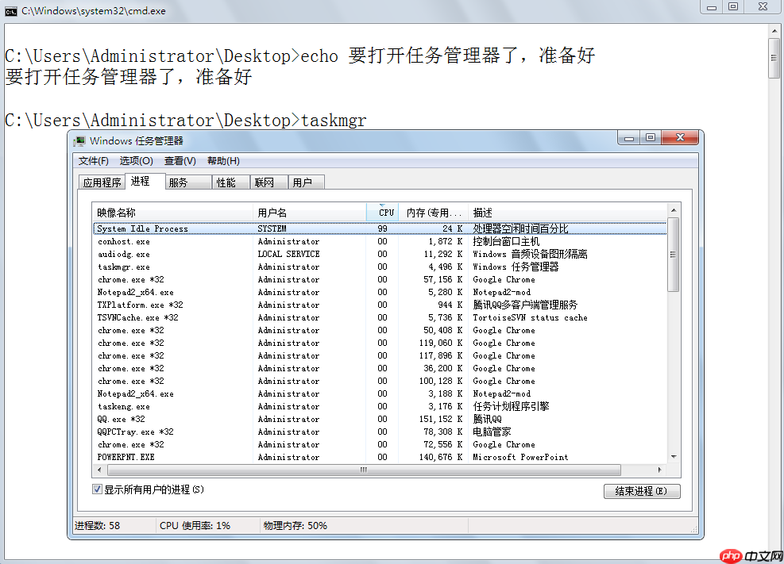Image resolution: width=784 pixels, height=564 pixels.
Task: Sort by the CPU column header
Action: tap(383, 213)
